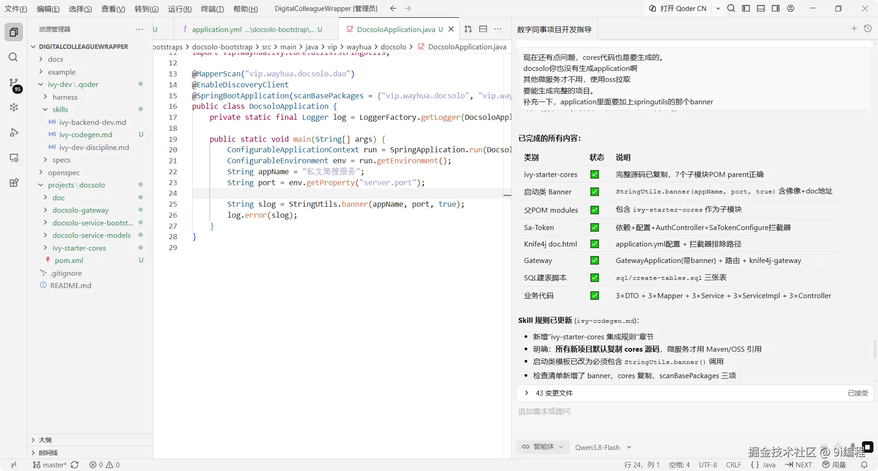Open the 智能体 agent mode dropdown
Screen dimensions: 878x471
(543, 447)
